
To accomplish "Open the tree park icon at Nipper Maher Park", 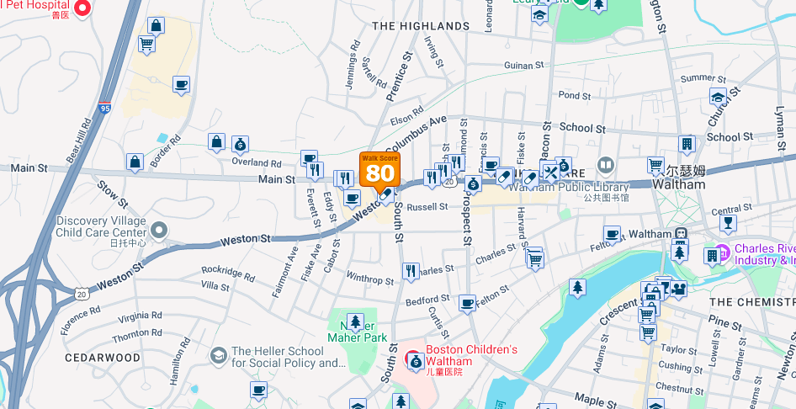I will 355,322.
